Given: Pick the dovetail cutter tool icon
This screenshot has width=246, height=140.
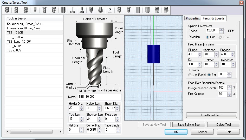Looking at the screenshot, I should click(82, 10).
